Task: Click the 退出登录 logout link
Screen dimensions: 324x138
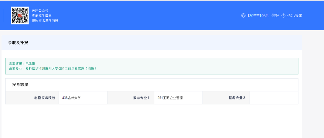Action: point(295,16)
